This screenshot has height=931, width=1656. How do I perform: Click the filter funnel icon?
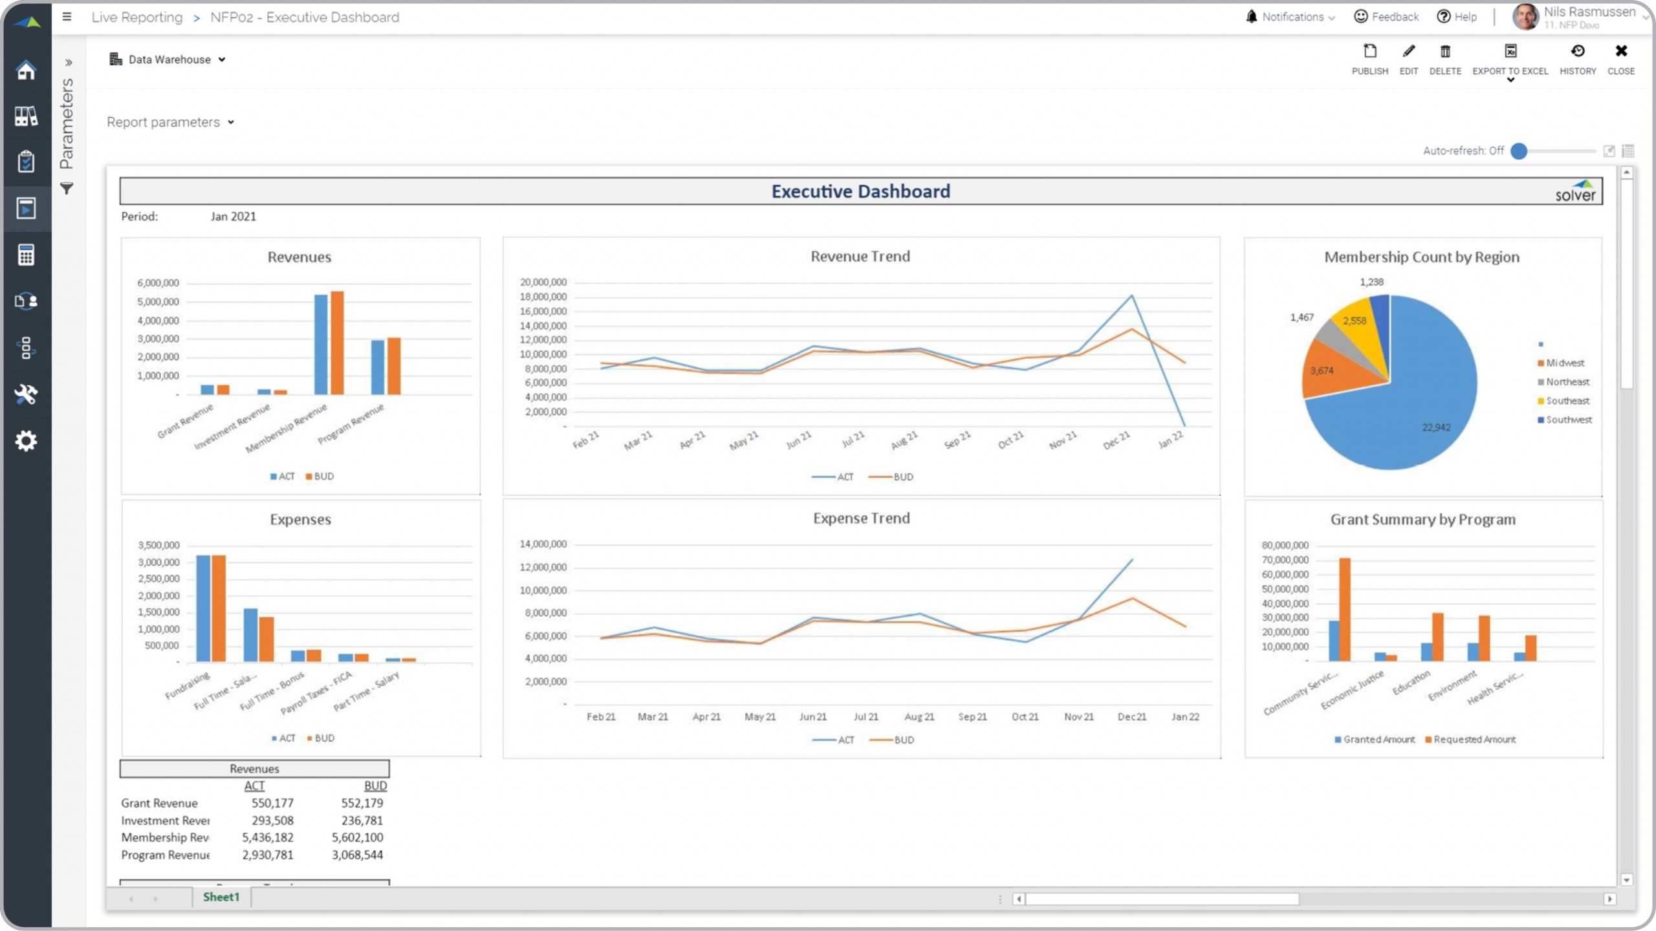pyautogui.click(x=67, y=188)
